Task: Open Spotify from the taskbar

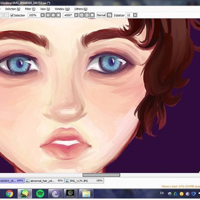Action: (40, 194)
